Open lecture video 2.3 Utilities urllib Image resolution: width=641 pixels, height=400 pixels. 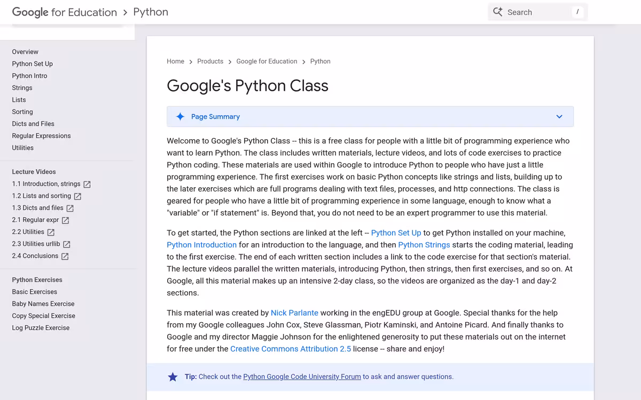(x=36, y=244)
